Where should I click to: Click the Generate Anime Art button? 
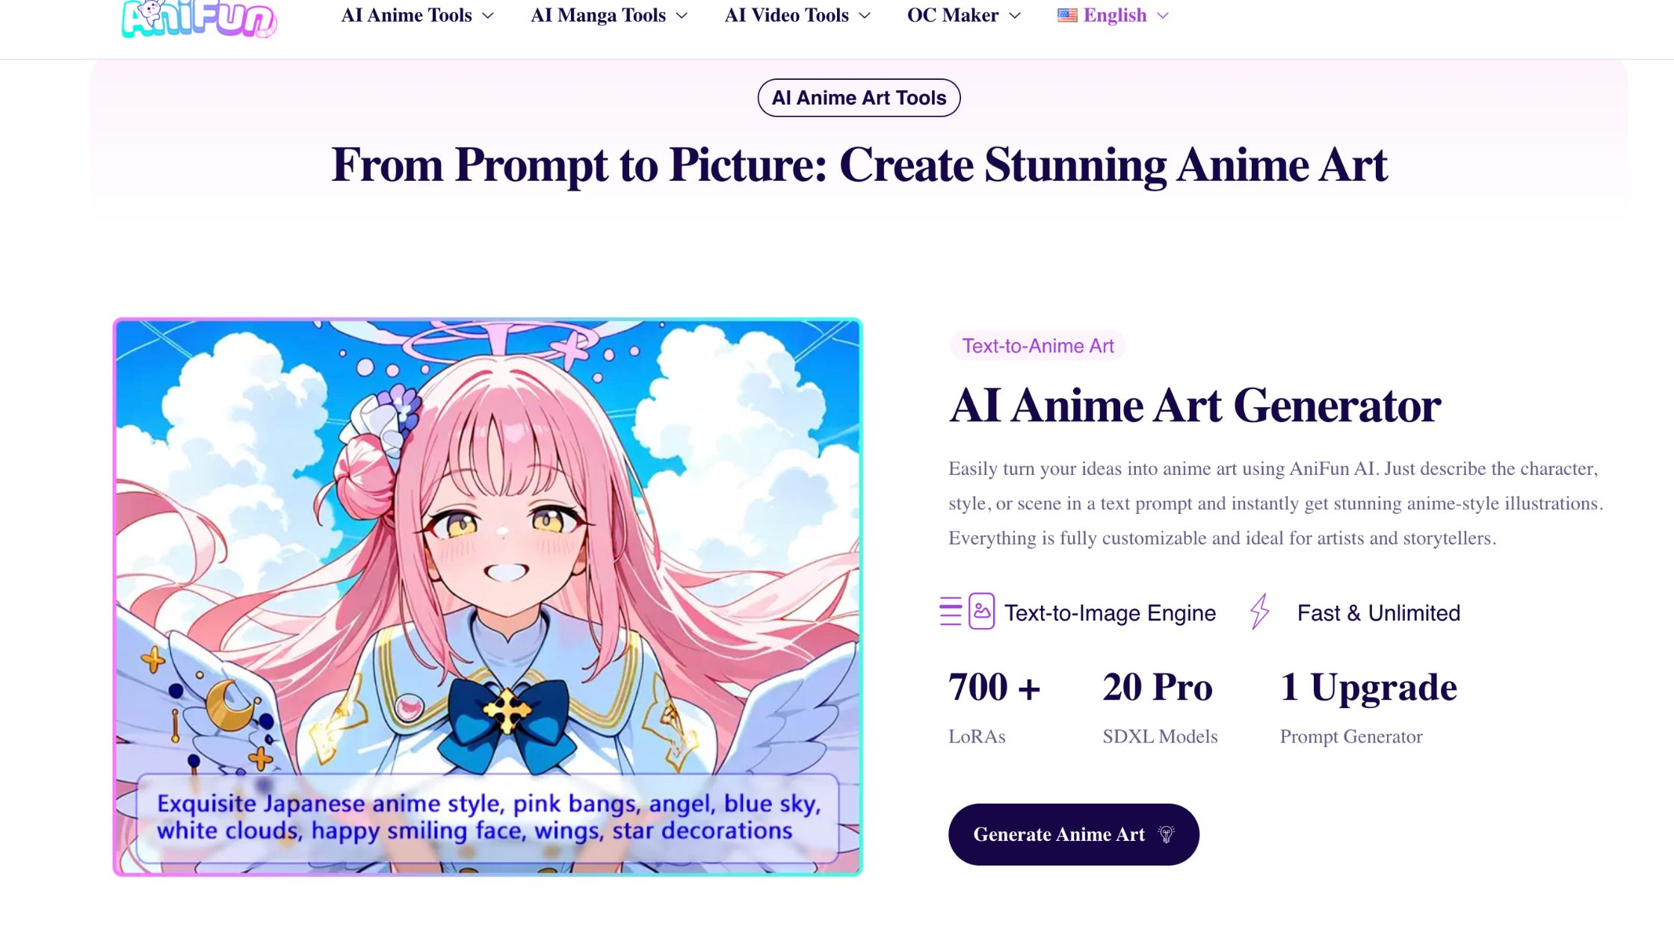click(1074, 834)
